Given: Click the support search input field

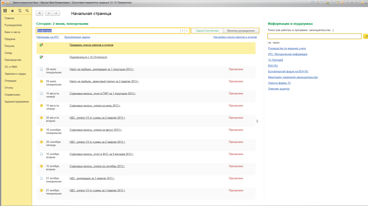Looking at the screenshot, I should coord(314,36).
